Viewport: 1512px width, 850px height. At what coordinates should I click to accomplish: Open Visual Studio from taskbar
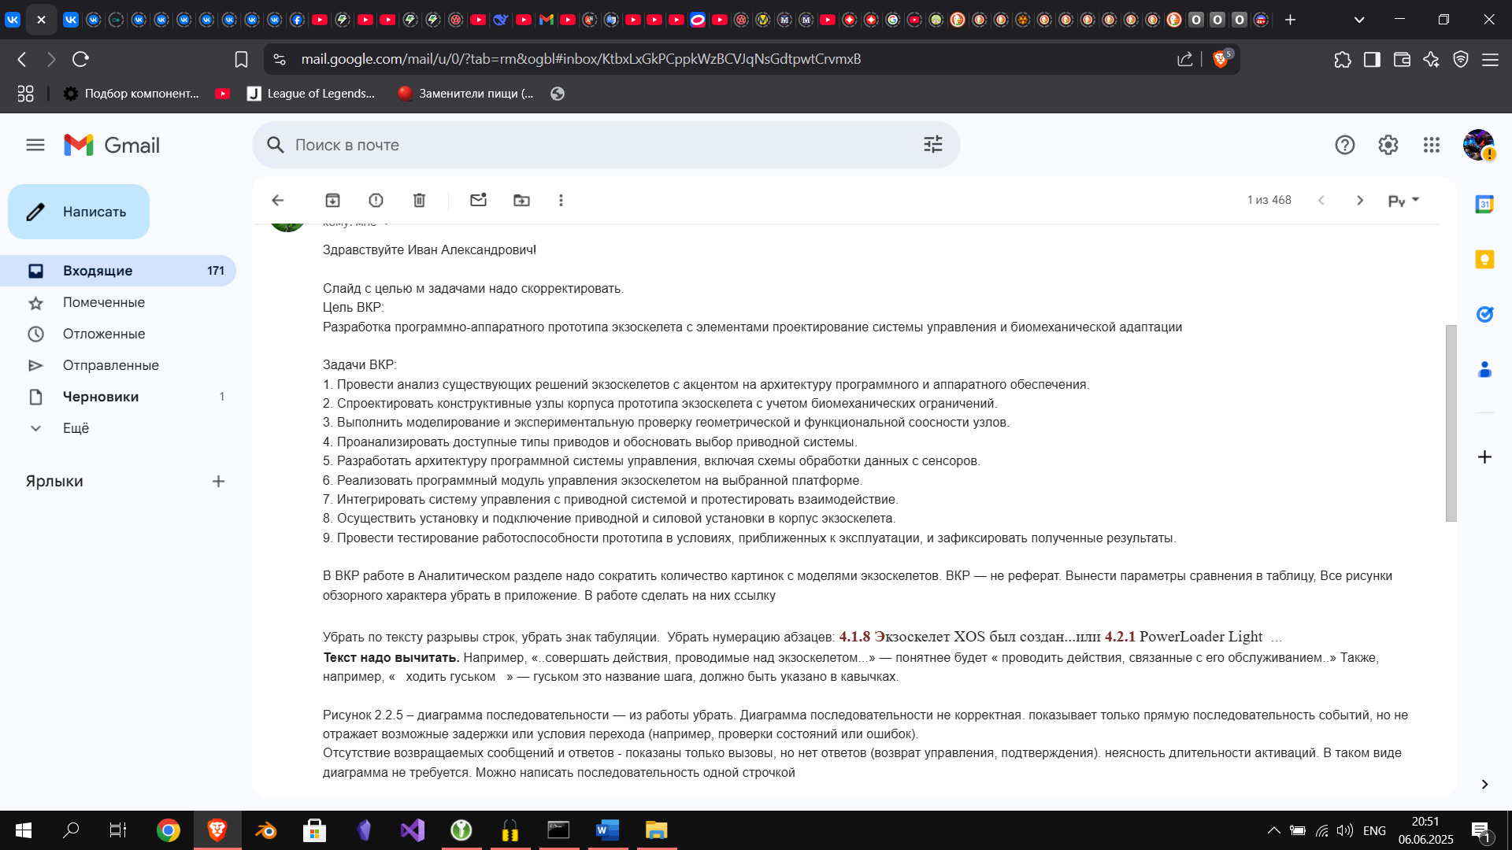pos(412,830)
